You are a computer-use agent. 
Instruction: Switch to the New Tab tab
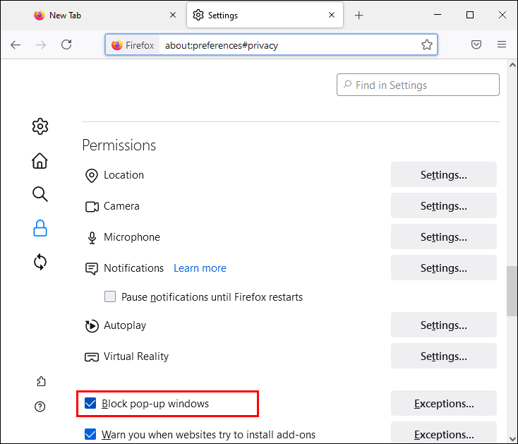104,15
